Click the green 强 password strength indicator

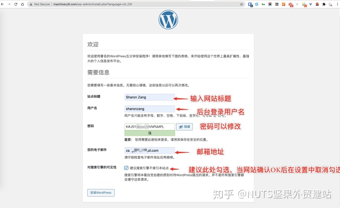tap(150, 133)
